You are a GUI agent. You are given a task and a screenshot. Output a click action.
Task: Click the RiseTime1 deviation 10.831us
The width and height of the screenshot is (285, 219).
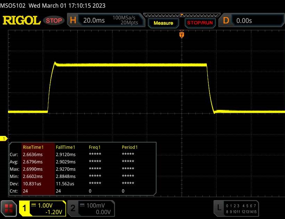click(32, 184)
